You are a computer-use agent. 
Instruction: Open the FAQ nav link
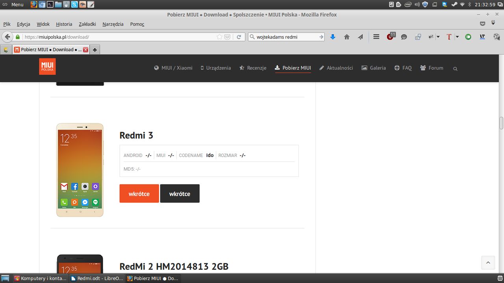[x=403, y=68]
